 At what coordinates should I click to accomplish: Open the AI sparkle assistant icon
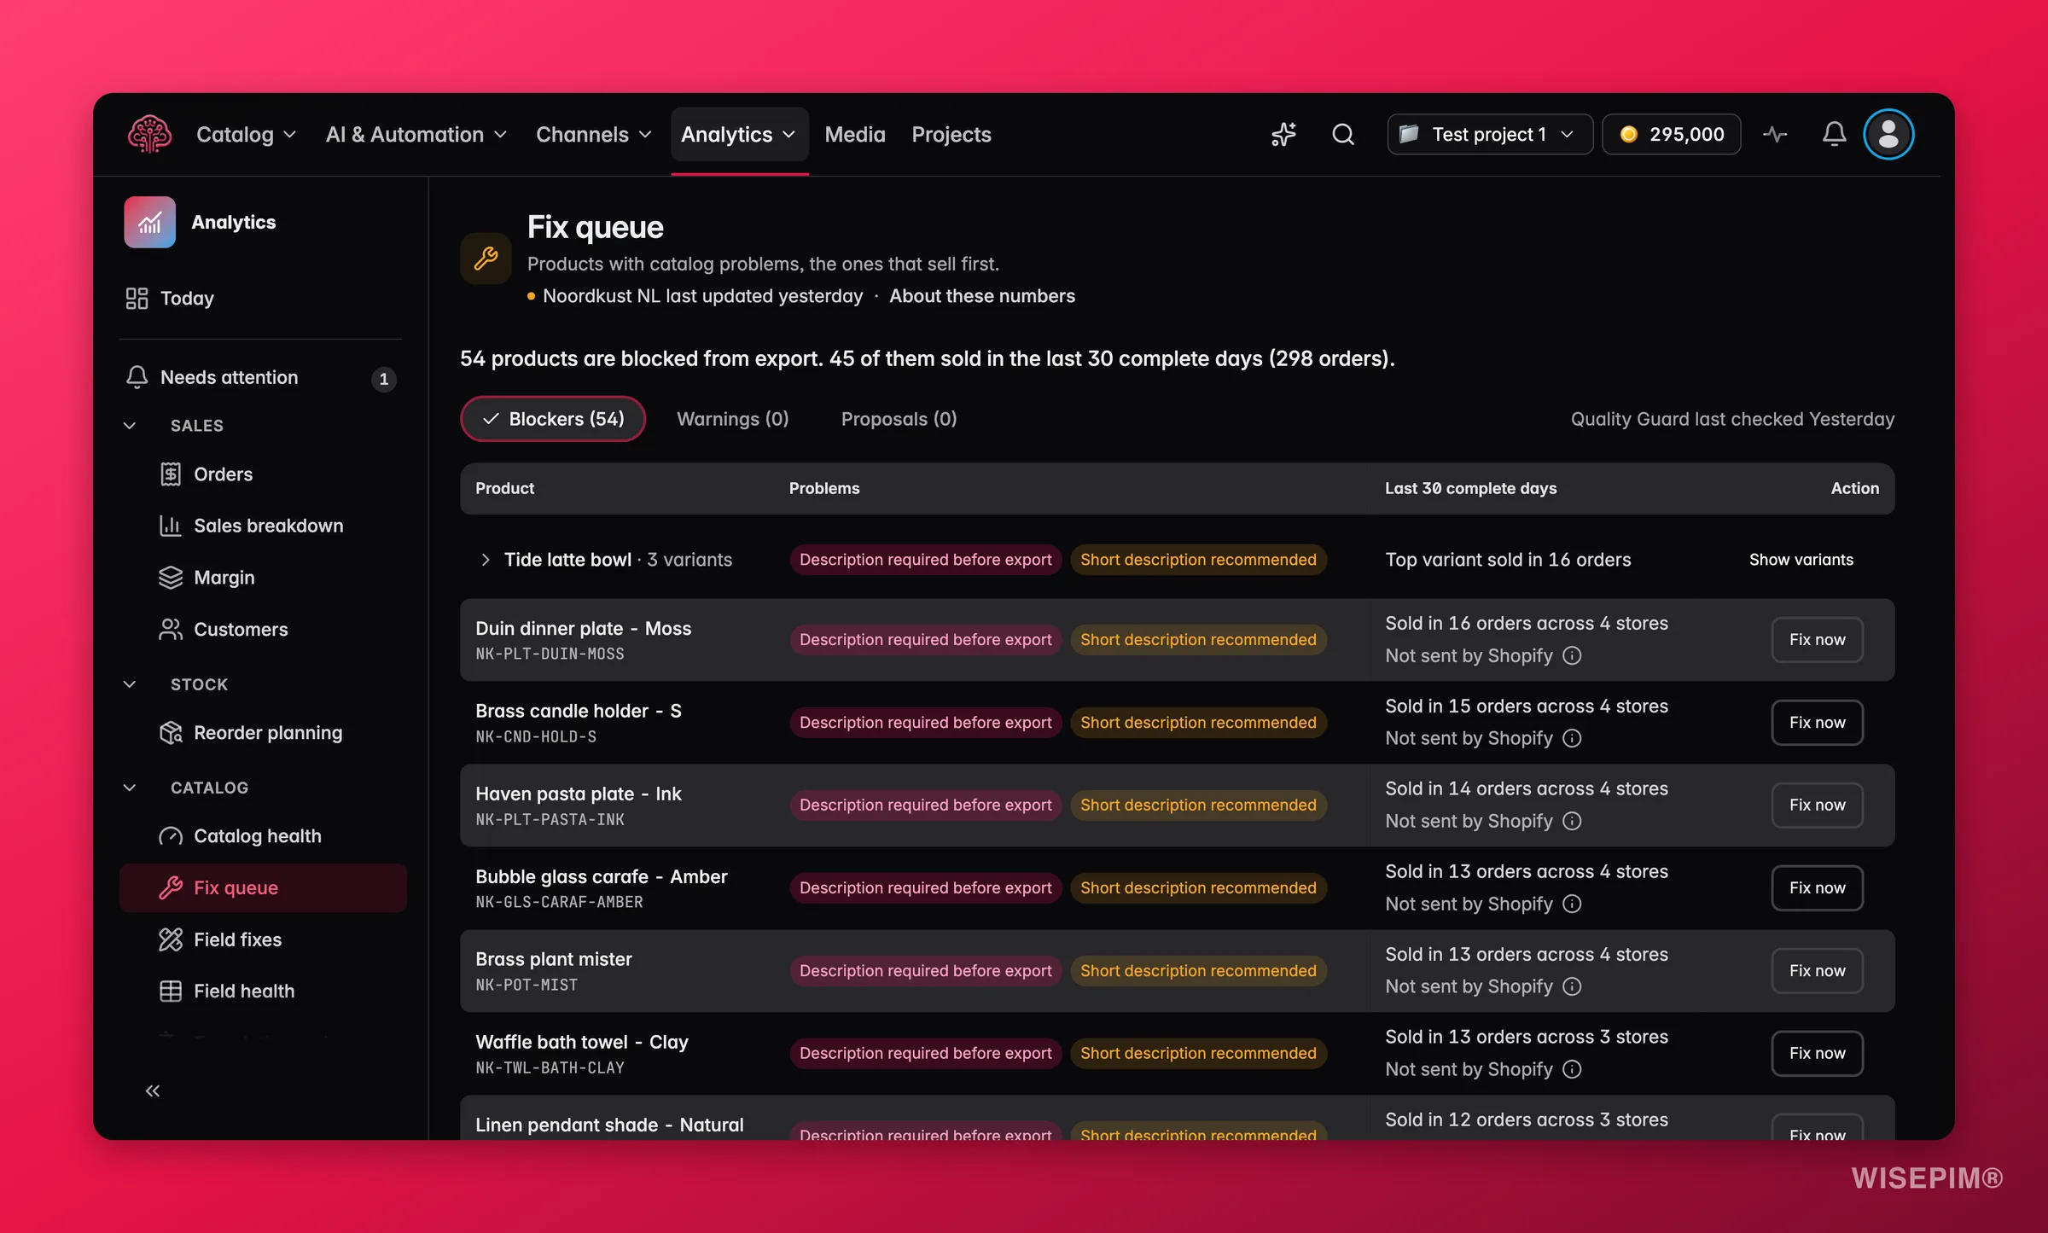(1283, 134)
